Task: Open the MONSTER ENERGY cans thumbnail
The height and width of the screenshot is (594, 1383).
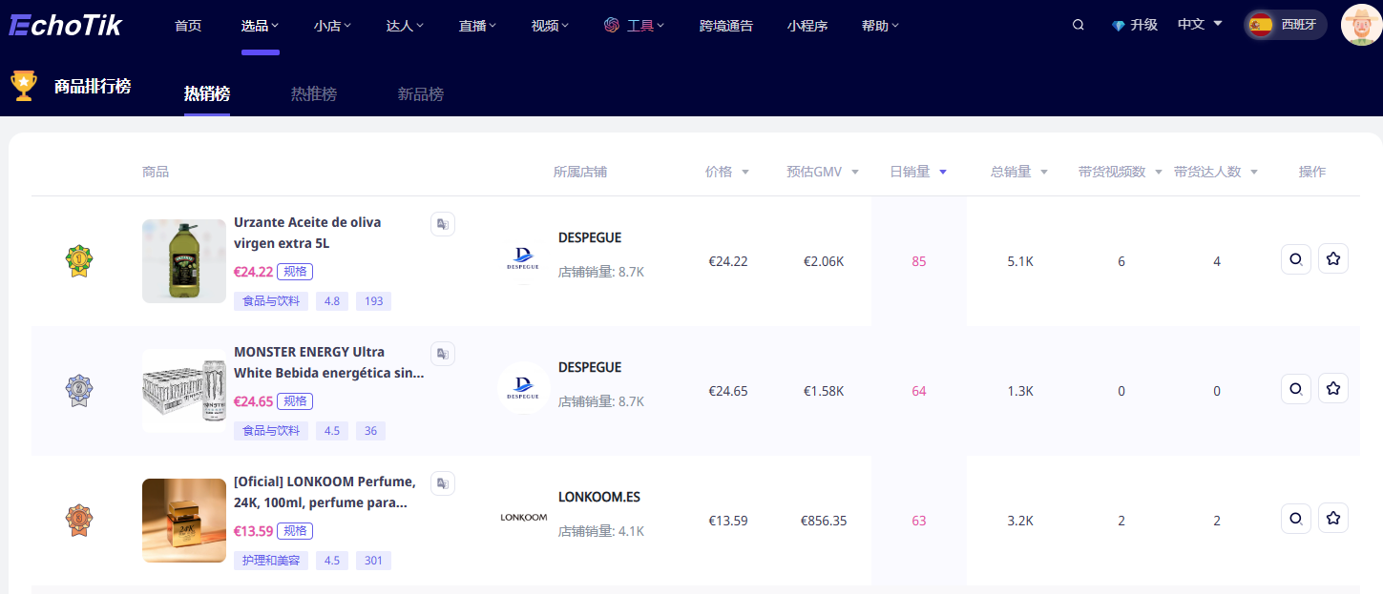Action: click(x=184, y=391)
